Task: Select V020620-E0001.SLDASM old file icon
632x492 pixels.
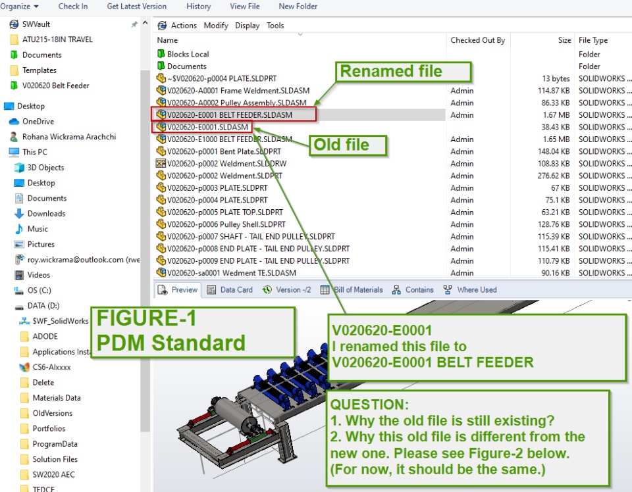Action: [x=161, y=127]
